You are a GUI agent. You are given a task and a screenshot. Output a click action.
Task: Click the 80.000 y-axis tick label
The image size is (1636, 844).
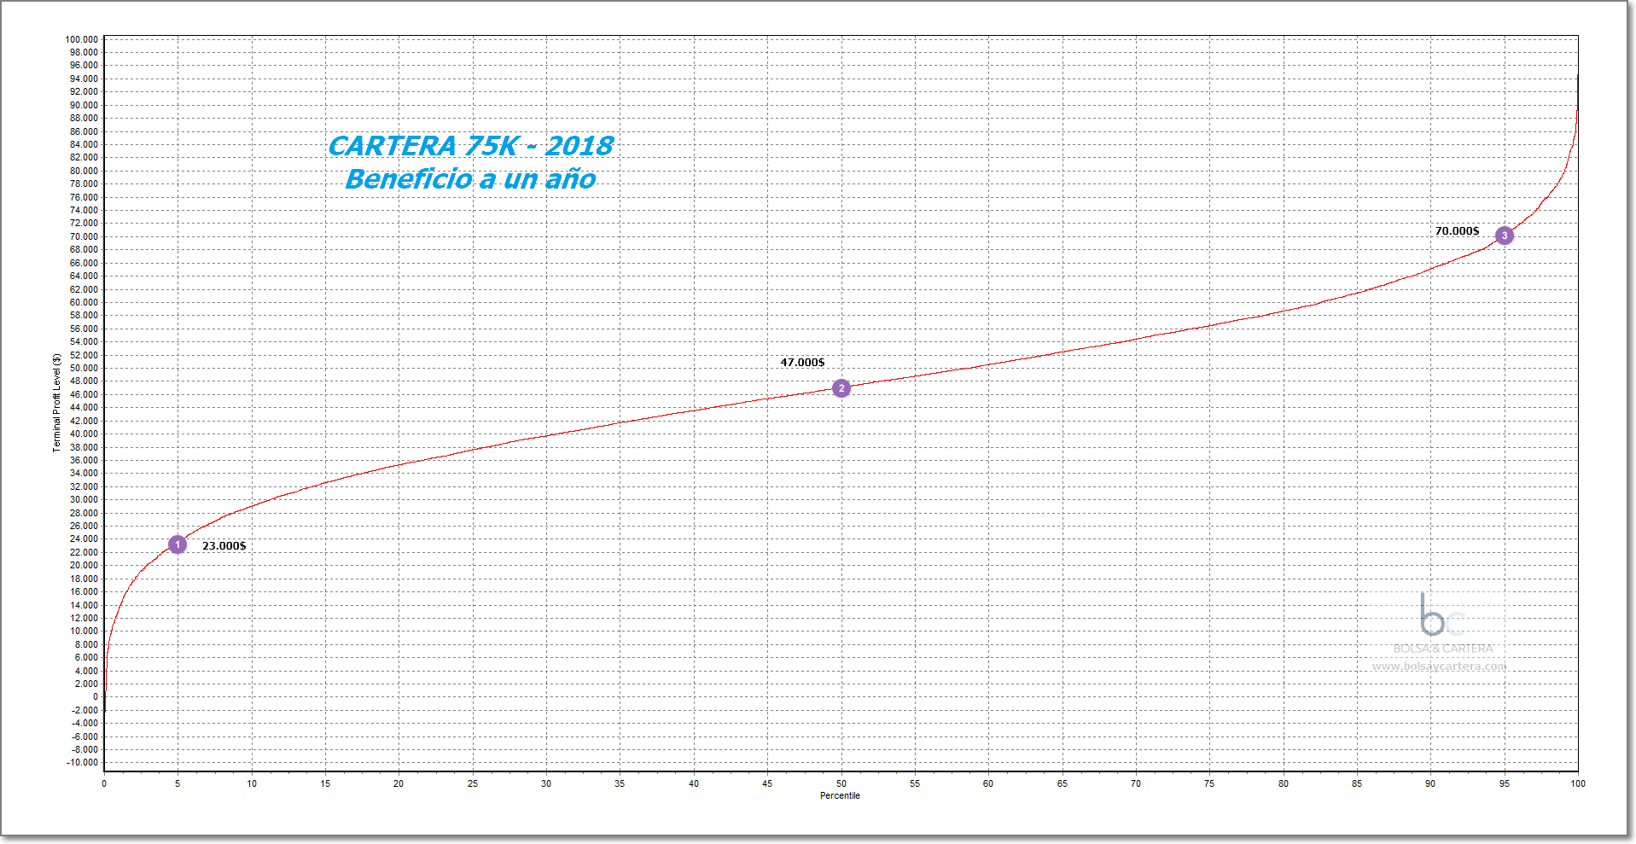tap(84, 171)
